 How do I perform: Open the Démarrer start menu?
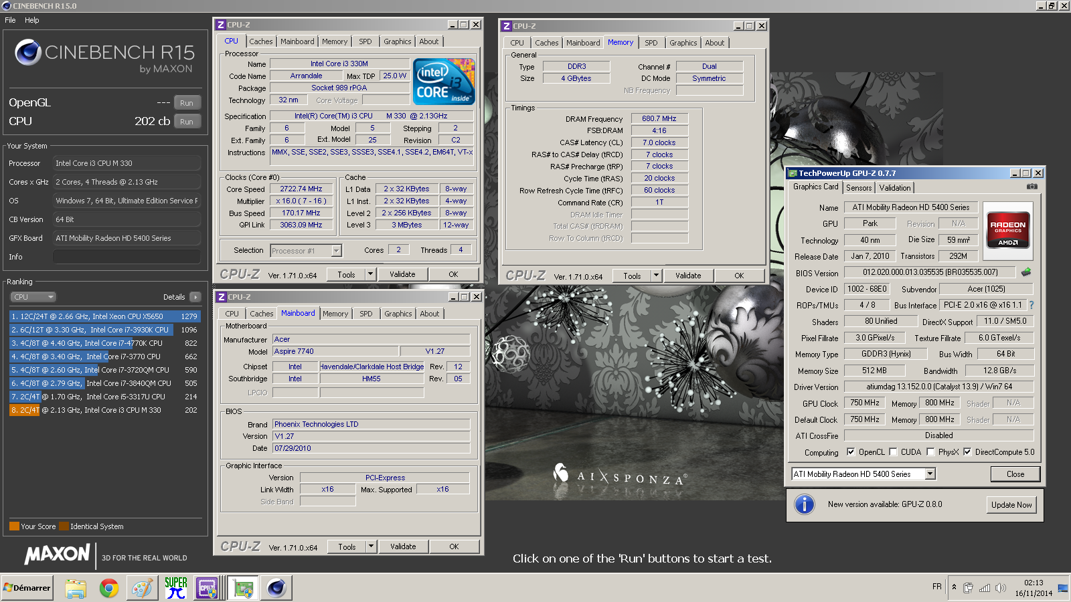[27, 588]
